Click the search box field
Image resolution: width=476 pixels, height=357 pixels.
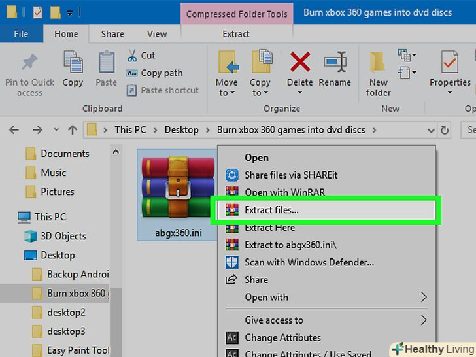click(468, 130)
